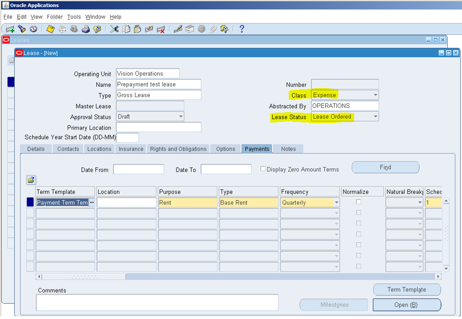Select the Payments tab
Image resolution: width=462 pixels, height=319 pixels.
tap(257, 149)
